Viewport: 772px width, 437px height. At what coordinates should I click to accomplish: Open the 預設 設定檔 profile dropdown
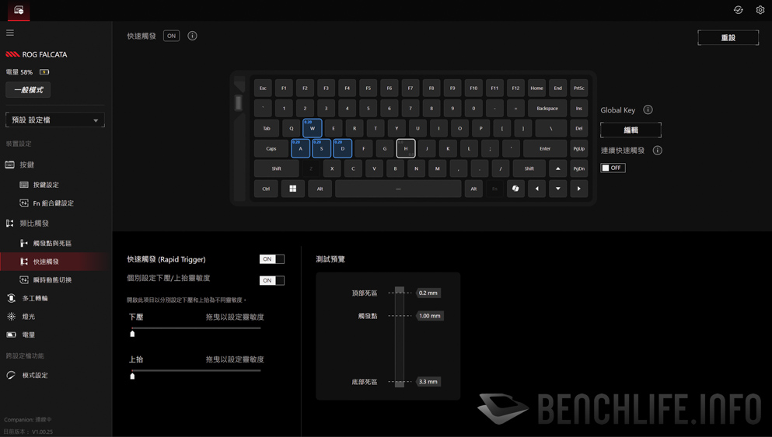[55, 120]
